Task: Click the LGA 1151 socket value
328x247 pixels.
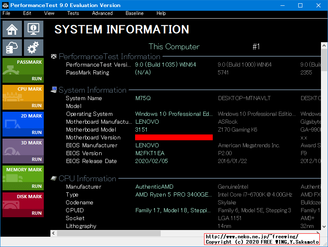Action: tap(229, 218)
